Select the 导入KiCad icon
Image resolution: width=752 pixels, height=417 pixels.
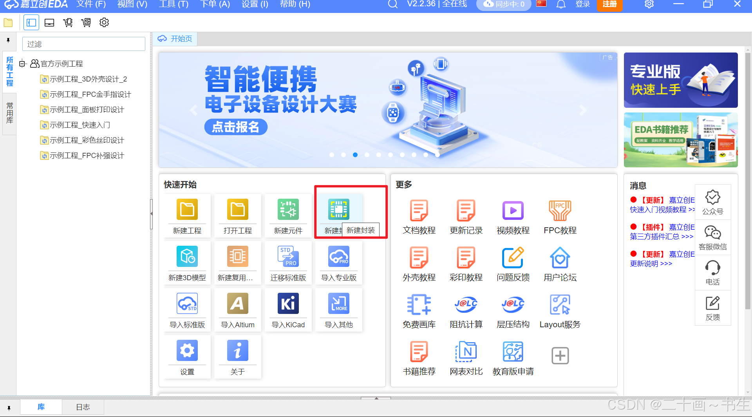288,304
